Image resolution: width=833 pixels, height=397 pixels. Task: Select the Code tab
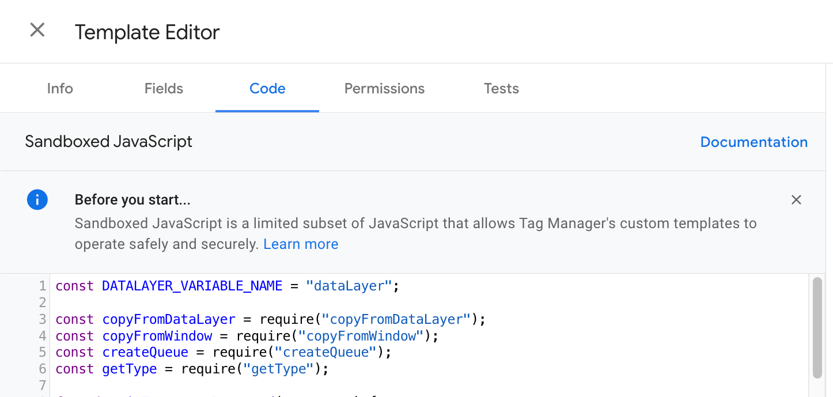point(267,89)
